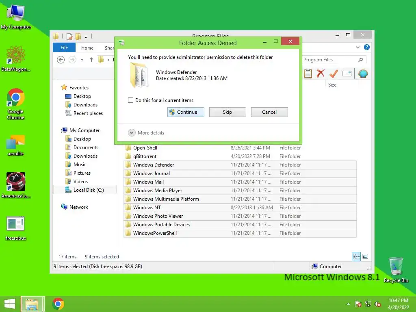The image size is (416, 312).
Task: Click the Skip button
Action: pos(227,112)
